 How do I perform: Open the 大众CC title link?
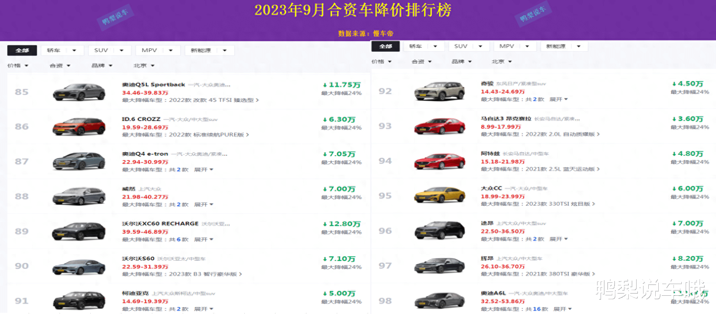pos(491,188)
